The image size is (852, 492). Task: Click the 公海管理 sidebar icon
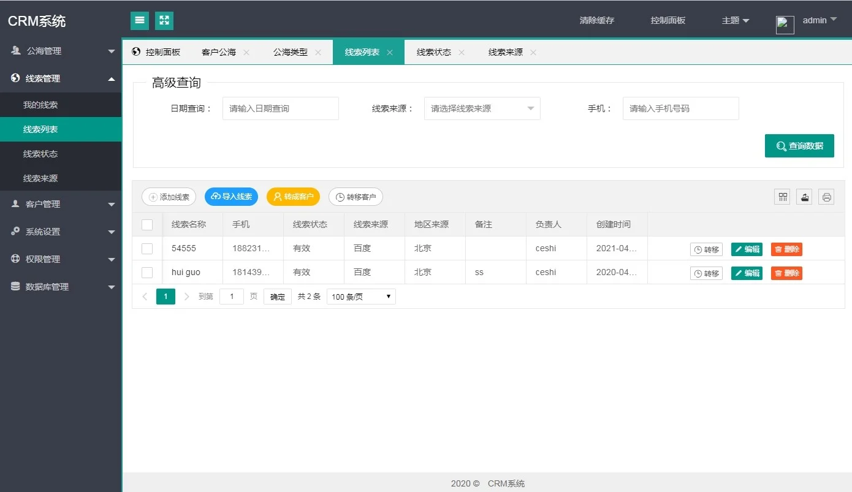[15, 51]
